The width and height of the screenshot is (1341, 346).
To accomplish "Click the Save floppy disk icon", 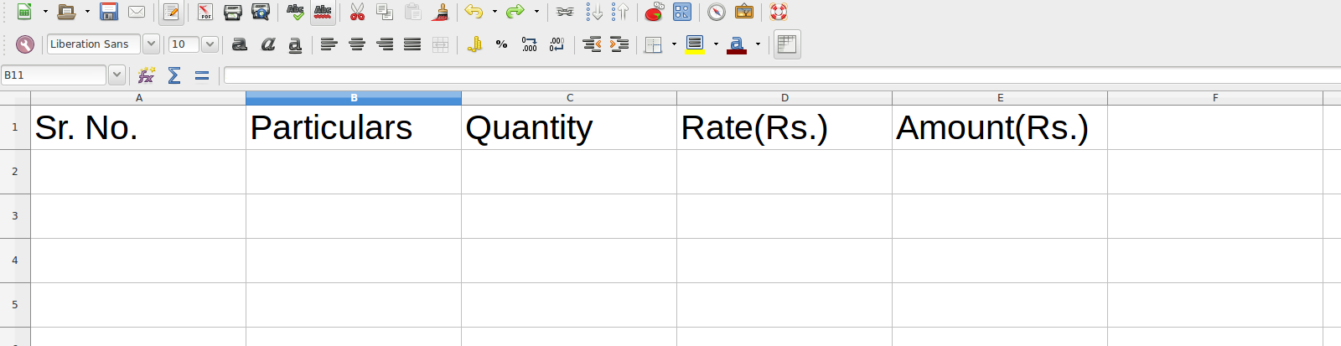I will pos(109,12).
